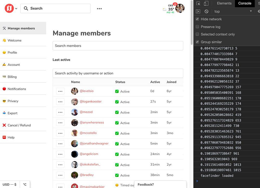Open the USD currency selector
This screenshot has width=260, height=188.
[x=10, y=184]
